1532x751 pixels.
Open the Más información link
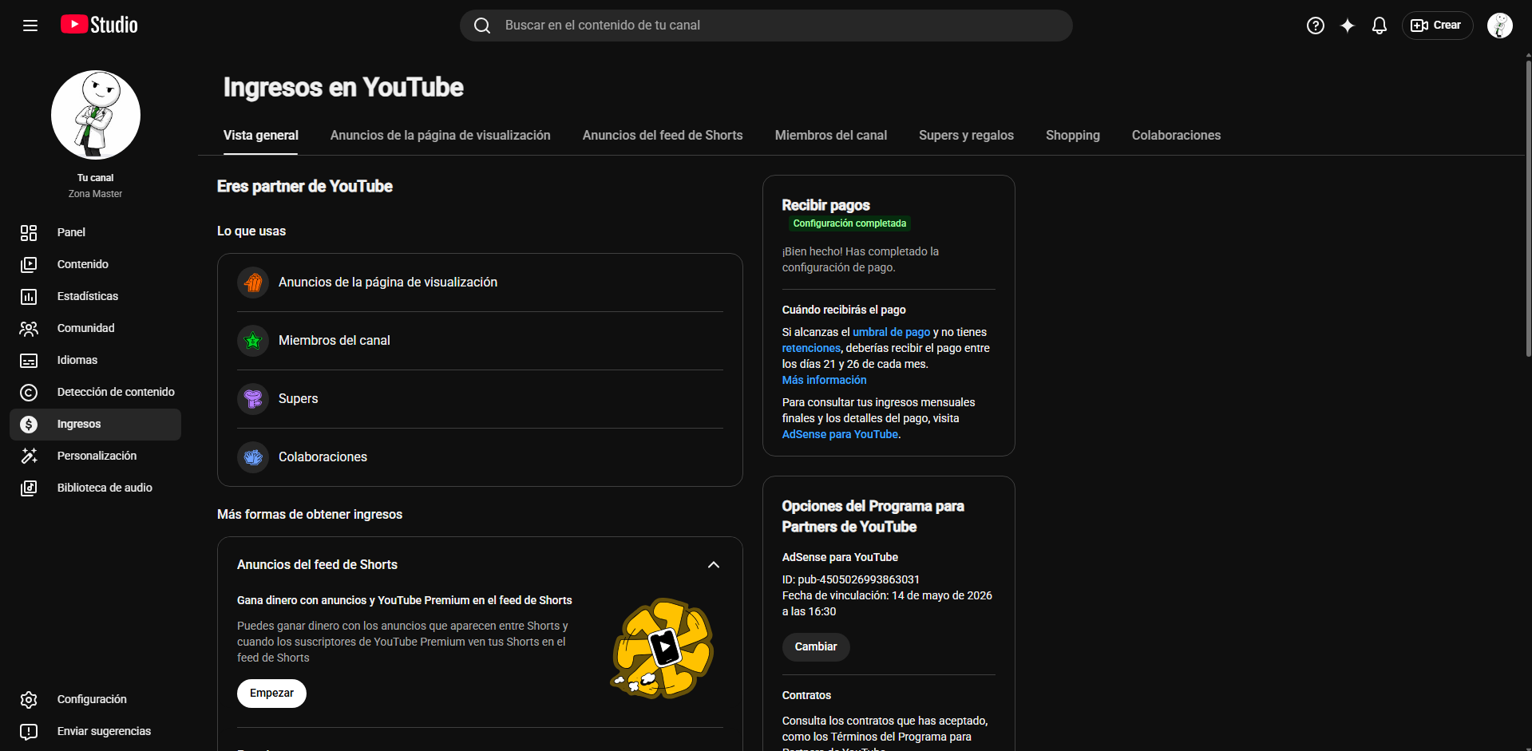pyautogui.click(x=824, y=380)
